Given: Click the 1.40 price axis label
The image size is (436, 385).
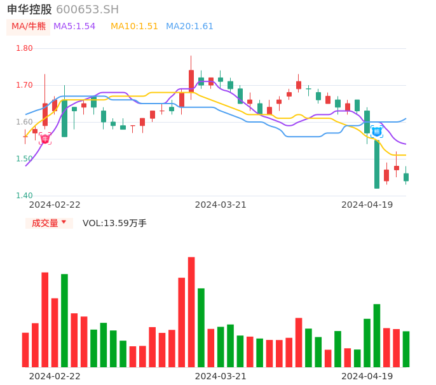Looking at the screenshot, I should pyautogui.click(x=24, y=196).
